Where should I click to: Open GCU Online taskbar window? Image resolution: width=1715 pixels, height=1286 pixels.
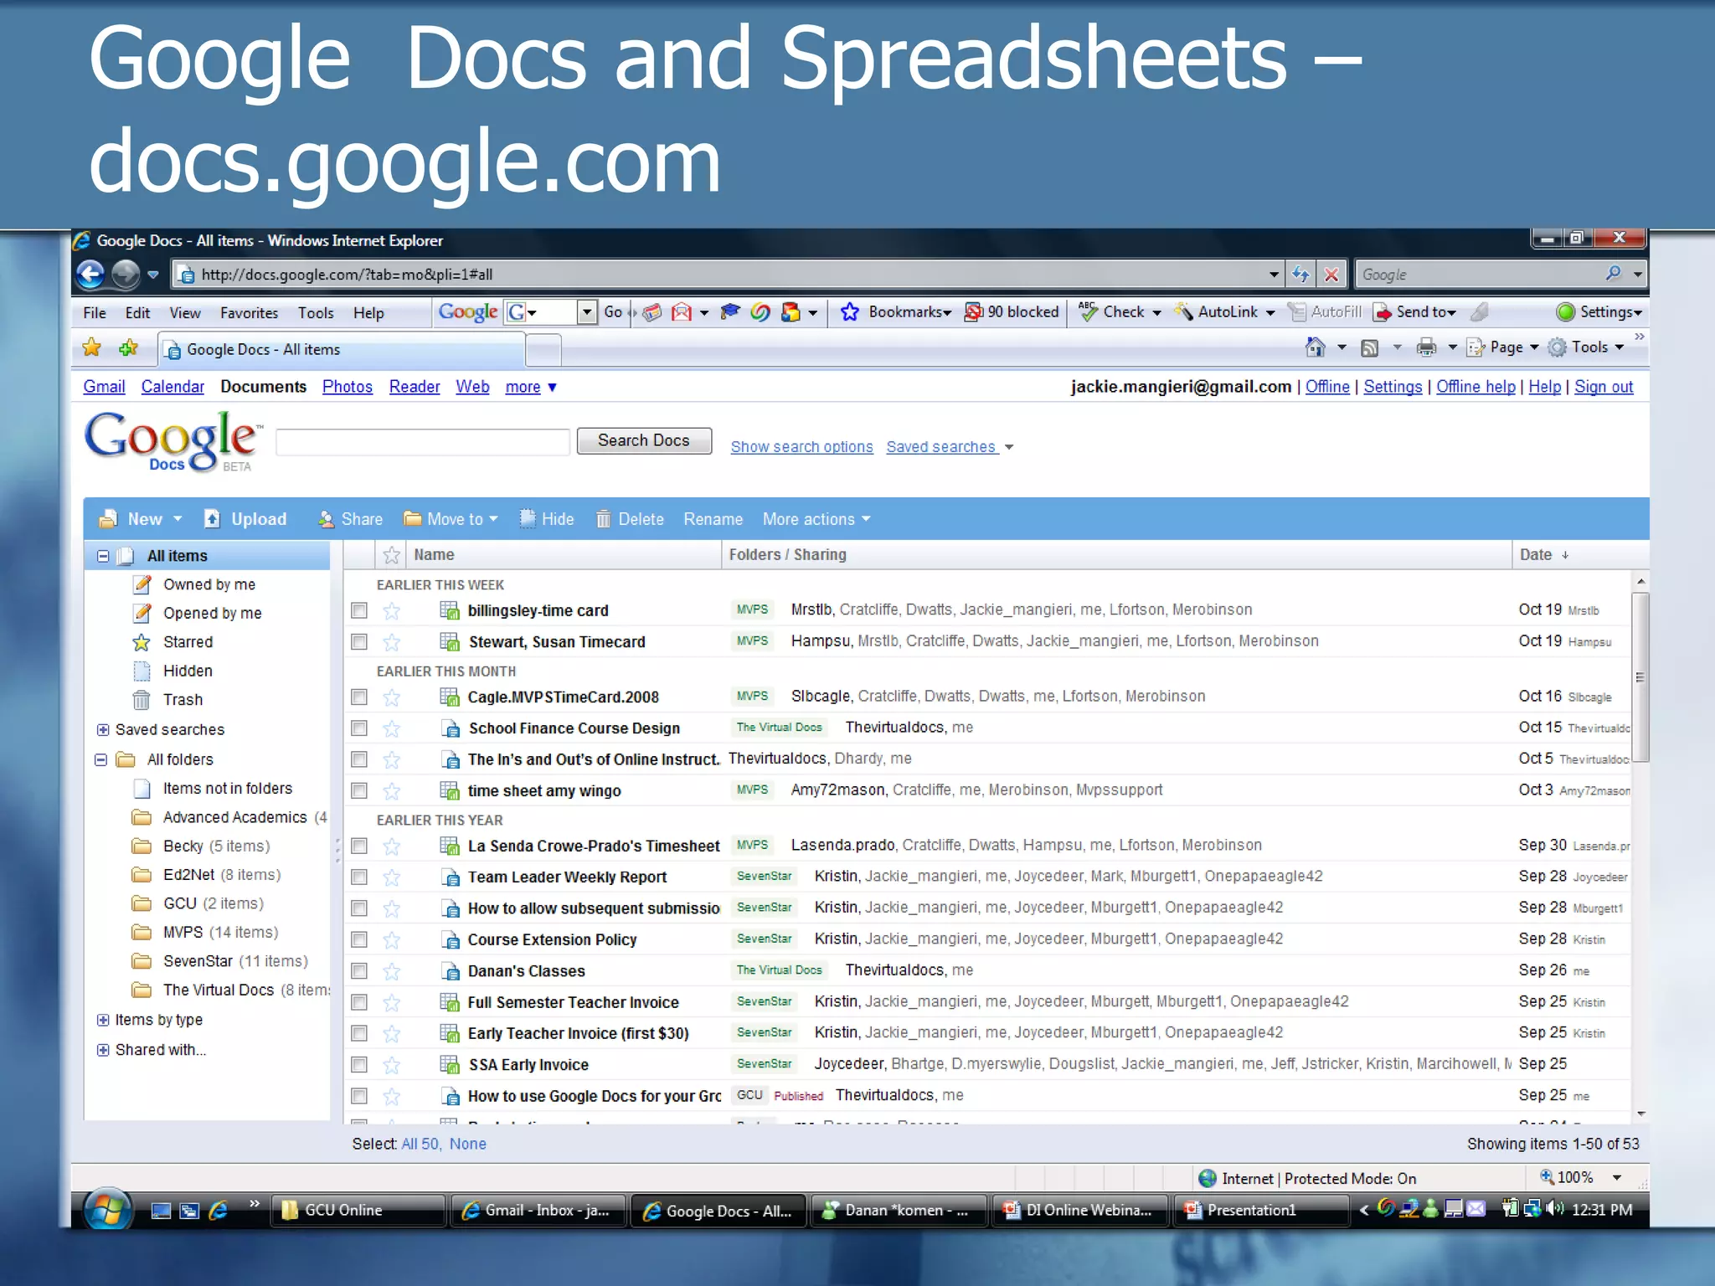coord(358,1211)
